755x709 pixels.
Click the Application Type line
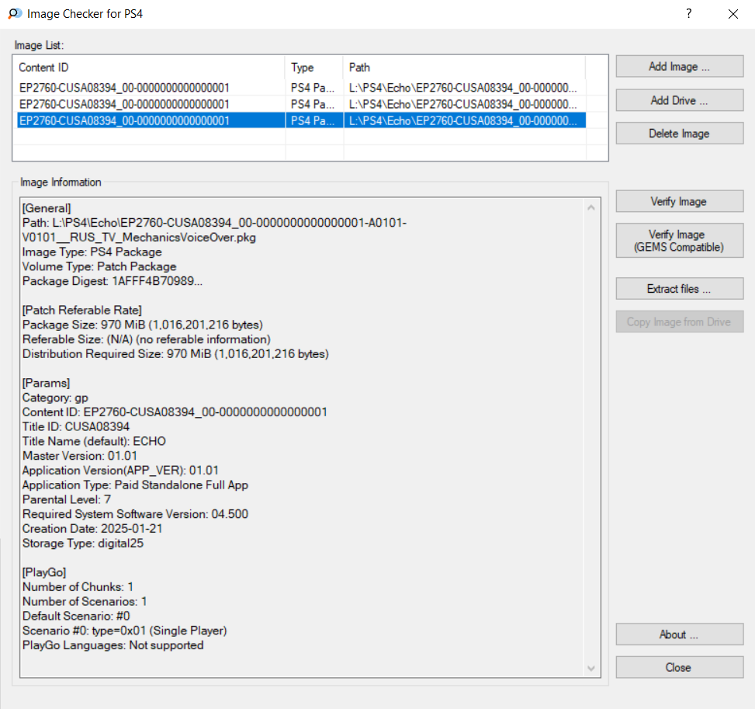tap(135, 485)
